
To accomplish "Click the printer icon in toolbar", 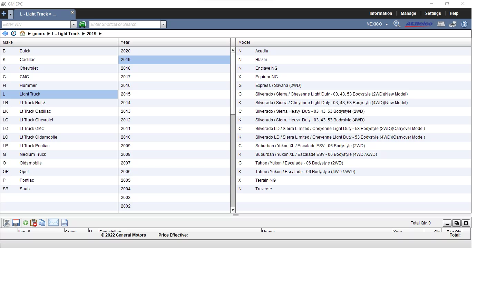I will [453, 24].
